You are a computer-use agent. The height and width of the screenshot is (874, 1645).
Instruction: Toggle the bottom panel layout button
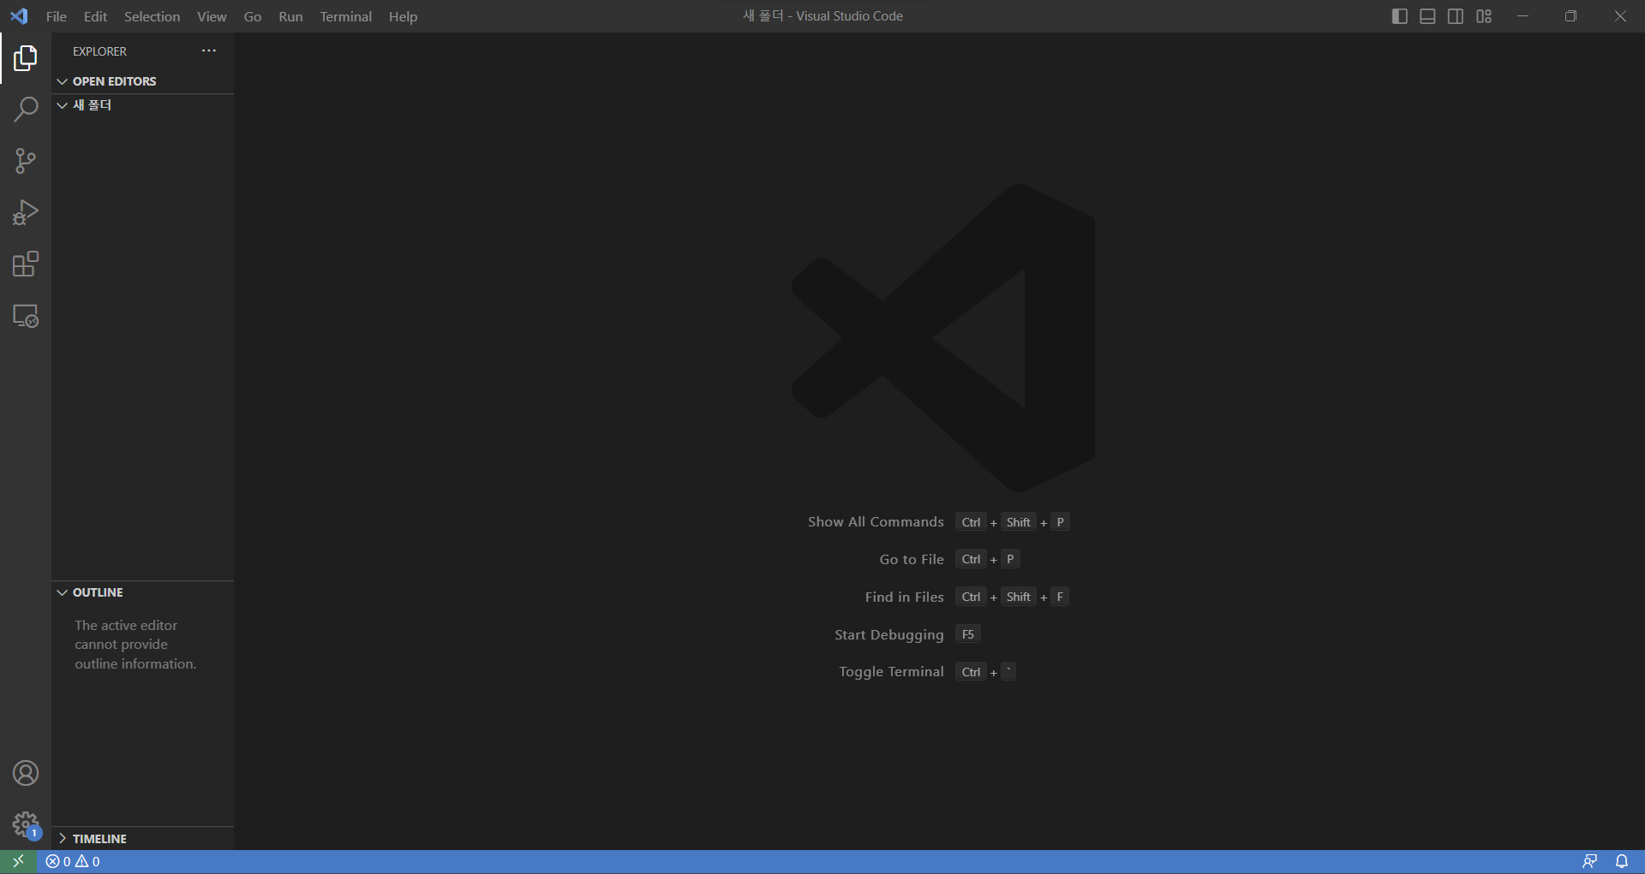(1427, 16)
